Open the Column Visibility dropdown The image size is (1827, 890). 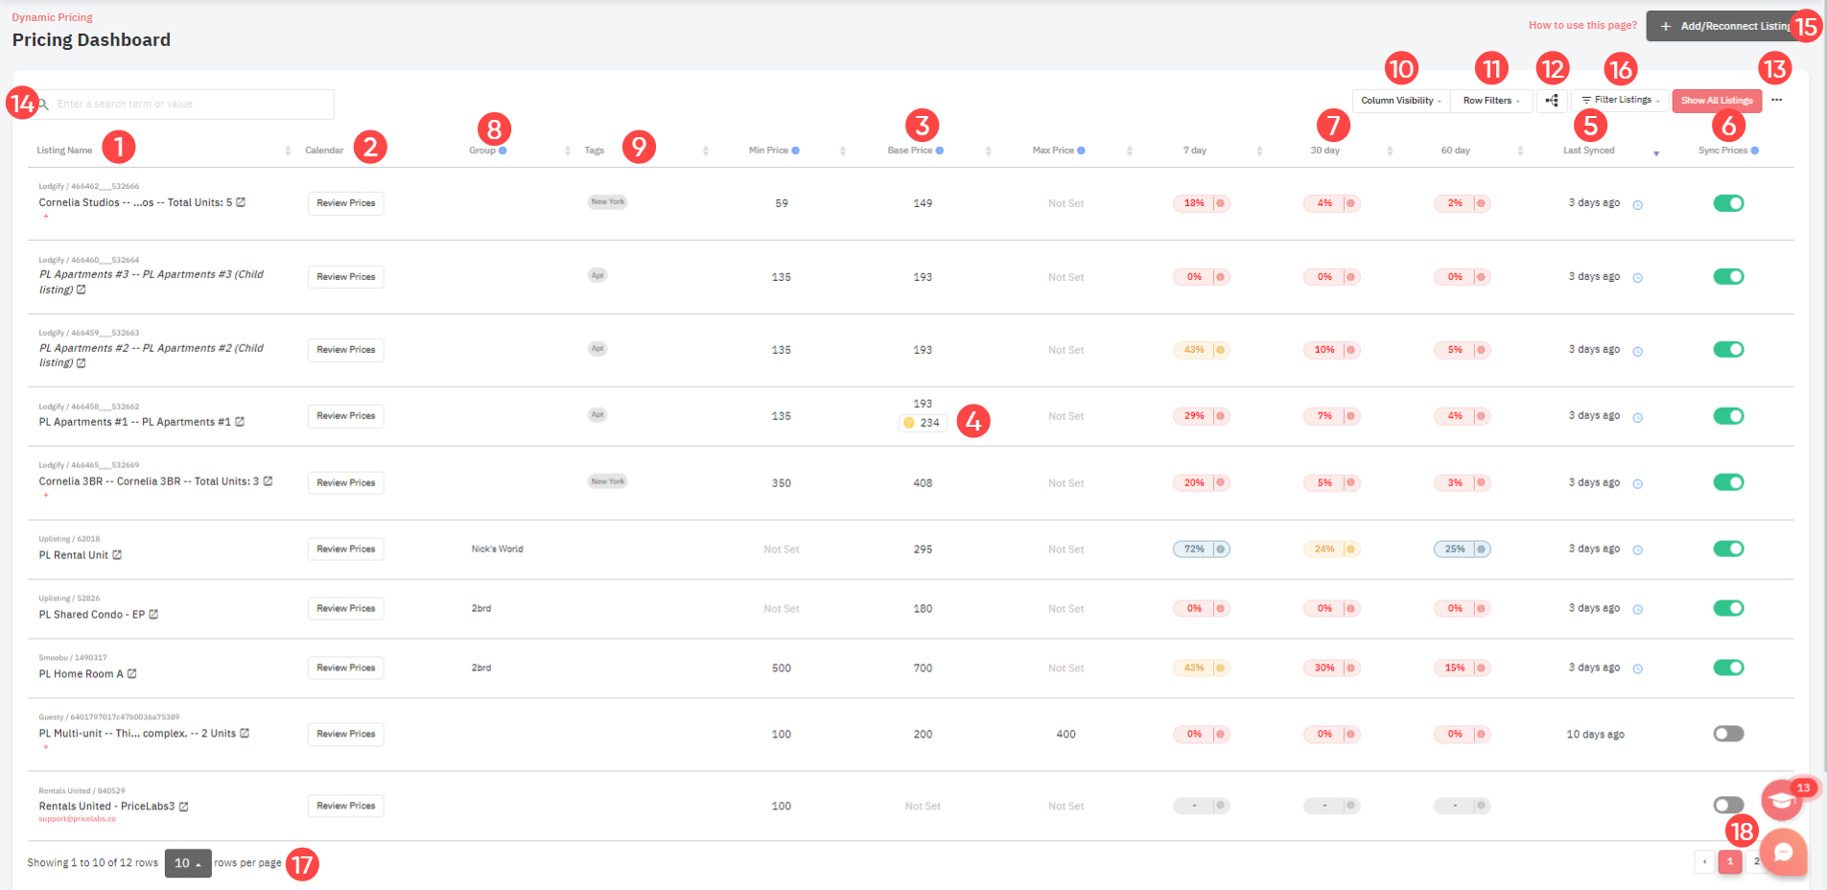[1401, 101]
